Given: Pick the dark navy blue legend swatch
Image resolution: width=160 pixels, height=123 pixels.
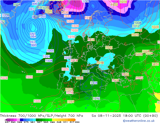Looking at the screenshot, I should tap(21, 120).
